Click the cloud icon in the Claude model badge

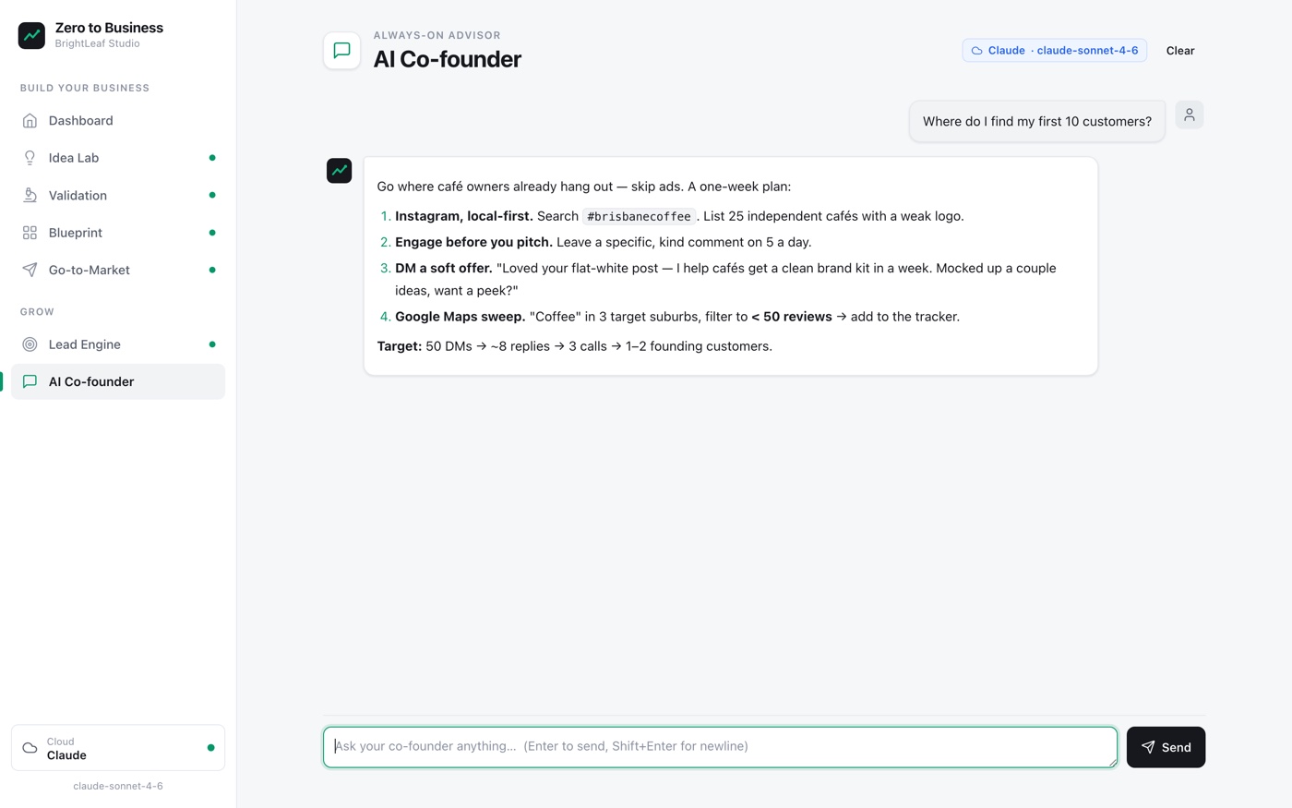pyautogui.click(x=976, y=51)
